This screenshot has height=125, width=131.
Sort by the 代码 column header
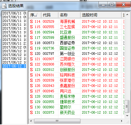click(x=50, y=15)
